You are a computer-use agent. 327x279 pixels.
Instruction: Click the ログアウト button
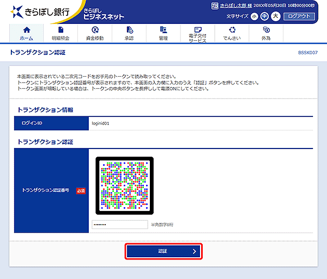299,16
